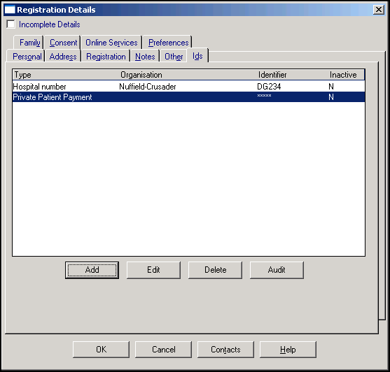Screen dimensions: 390x372
Task: Confirm with the OK button
Action: tap(101, 350)
